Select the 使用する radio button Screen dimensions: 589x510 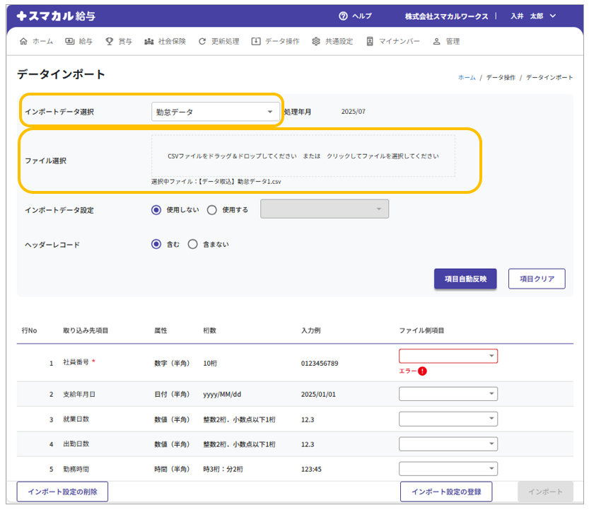(x=212, y=209)
